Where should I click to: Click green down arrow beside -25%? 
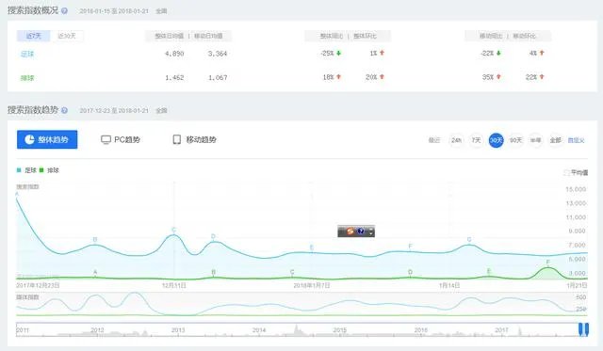click(x=338, y=53)
